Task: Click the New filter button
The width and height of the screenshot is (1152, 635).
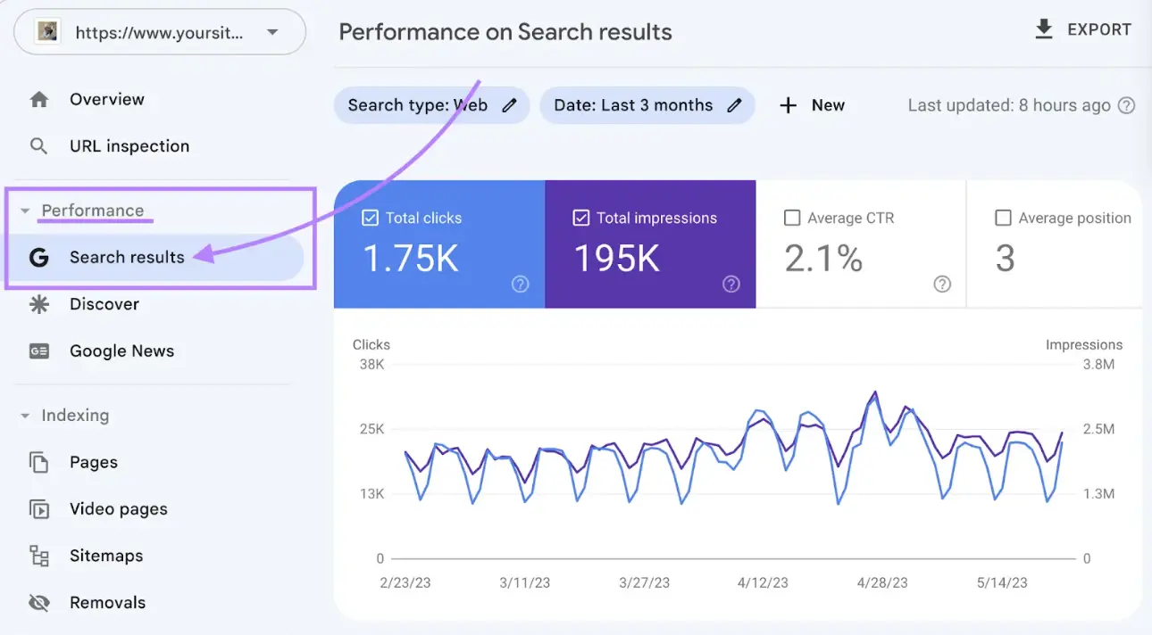Action: [812, 105]
